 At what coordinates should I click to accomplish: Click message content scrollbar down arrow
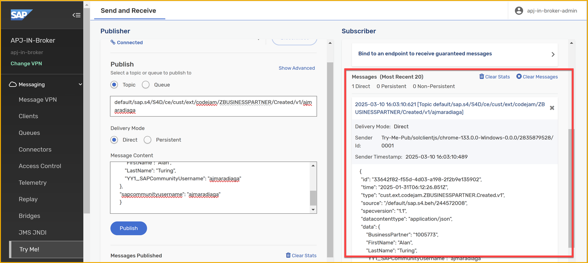click(x=314, y=210)
